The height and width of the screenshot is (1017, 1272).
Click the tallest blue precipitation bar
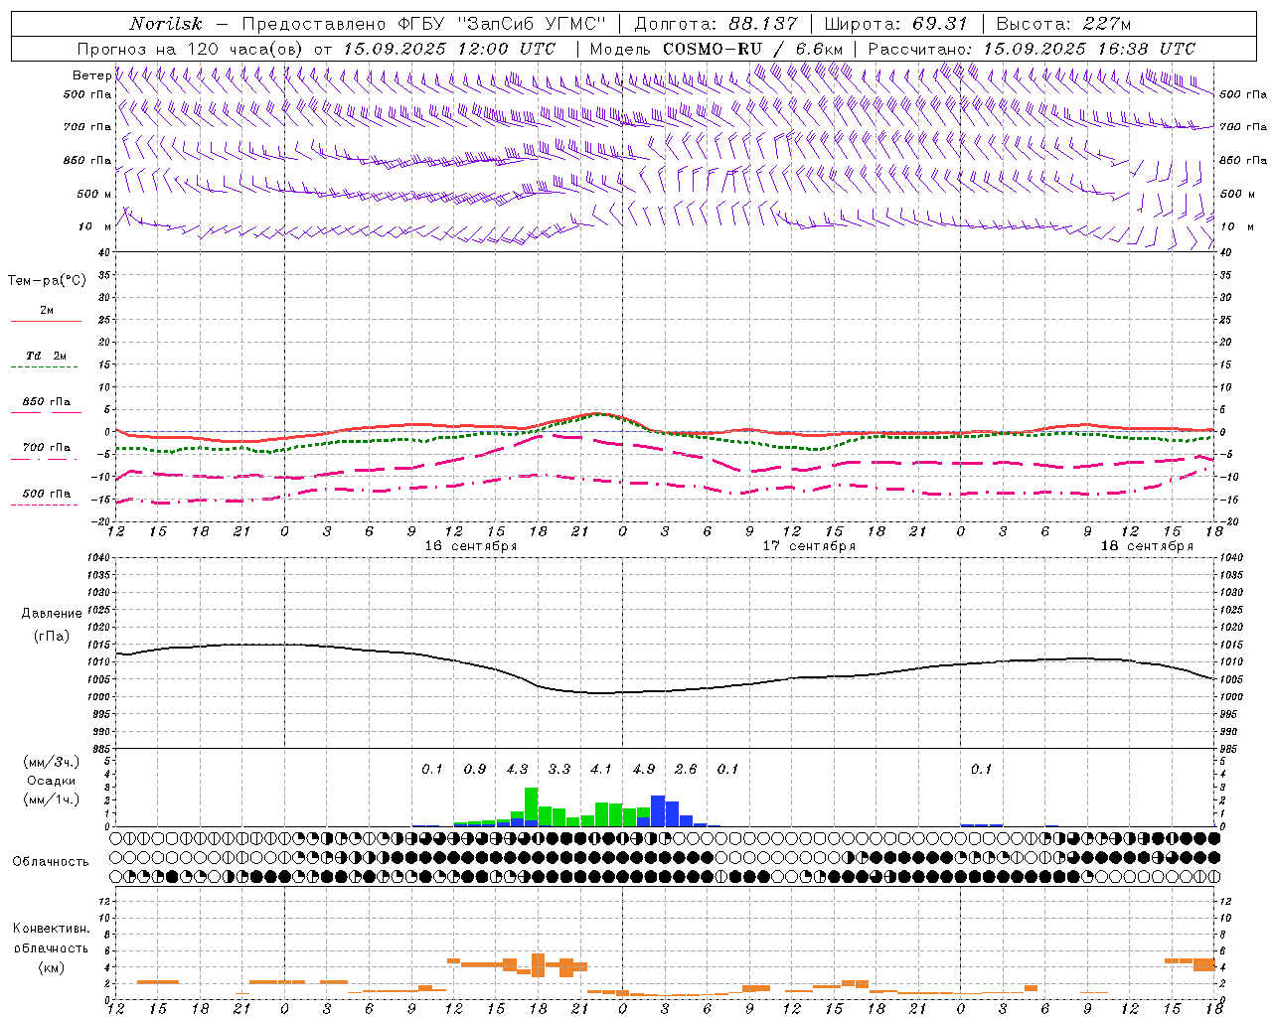click(658, 810)
